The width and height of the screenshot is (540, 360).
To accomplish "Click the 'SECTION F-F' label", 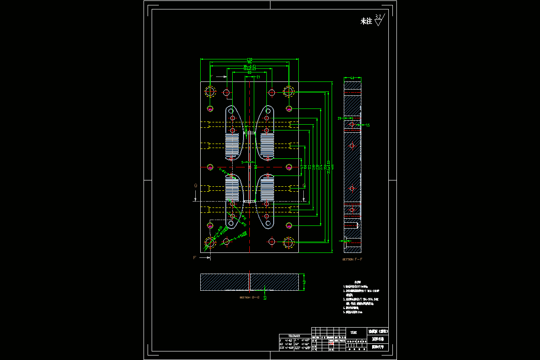I will point(353,260).
